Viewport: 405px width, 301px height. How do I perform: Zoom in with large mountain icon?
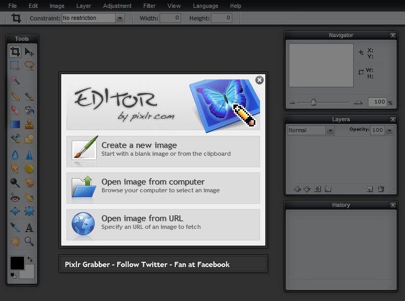(358, 102)
